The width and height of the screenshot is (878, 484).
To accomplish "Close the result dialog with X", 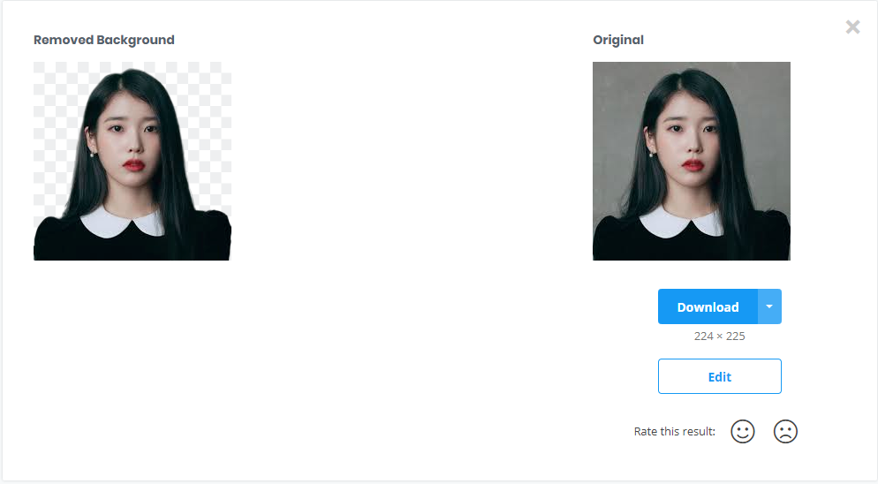I will pos(852,26).
